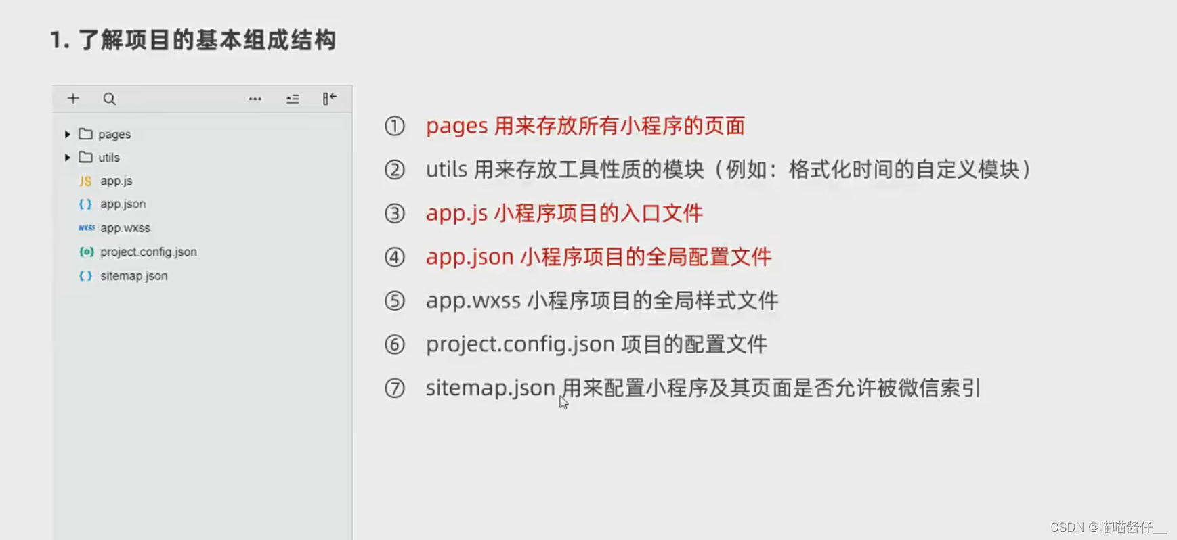Click the plus icon to add file

point(73,99)
